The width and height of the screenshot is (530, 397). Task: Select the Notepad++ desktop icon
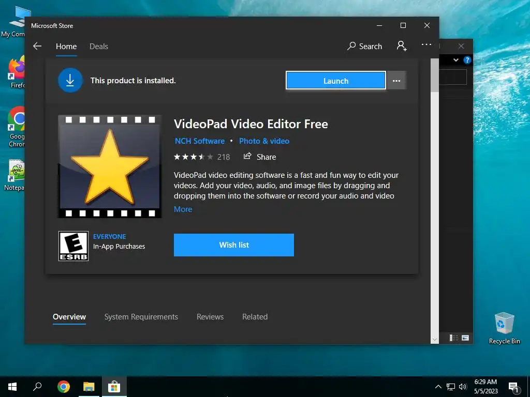click(14, 176)
